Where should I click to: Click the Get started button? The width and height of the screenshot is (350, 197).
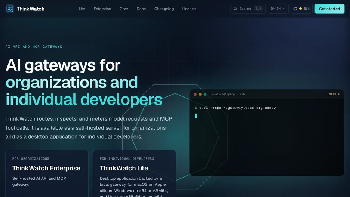coord(329,9)
